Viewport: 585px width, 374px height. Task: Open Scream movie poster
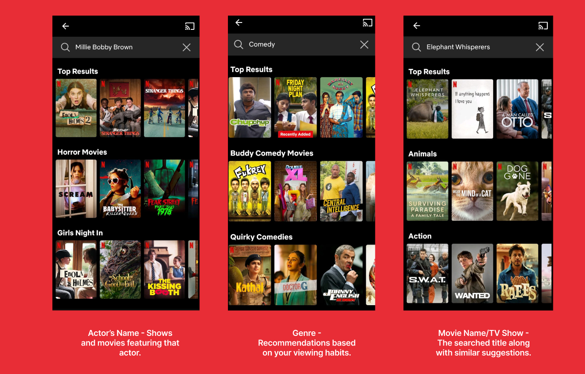[x=76, y=189]
